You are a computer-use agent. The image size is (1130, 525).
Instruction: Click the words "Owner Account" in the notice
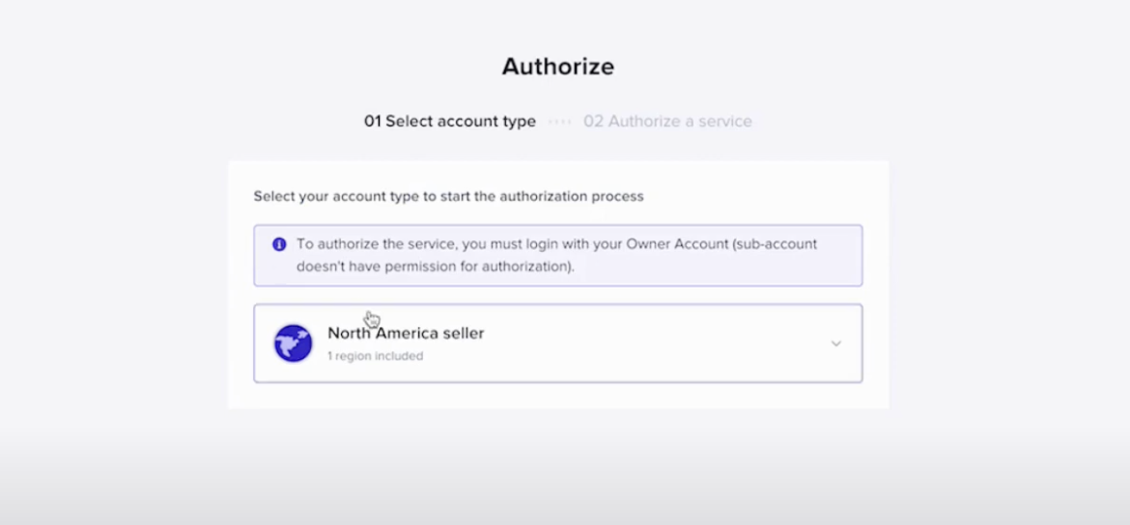click(680, 244)
